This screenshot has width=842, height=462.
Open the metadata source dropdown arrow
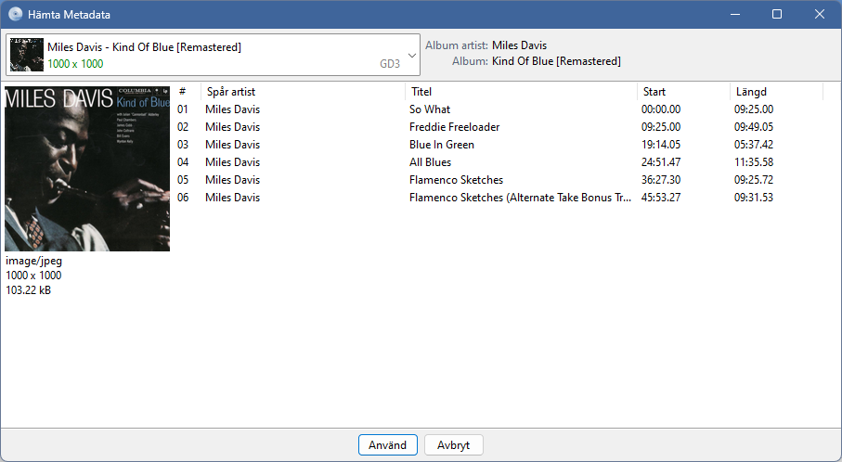pyautogui.click(x=412, y=56)
